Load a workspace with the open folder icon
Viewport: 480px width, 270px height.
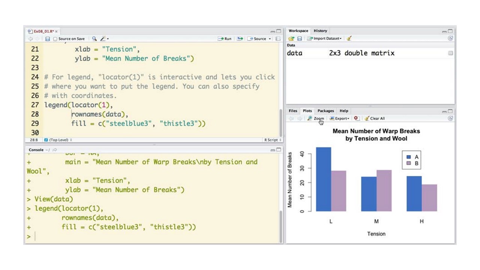tap(291, 38)
